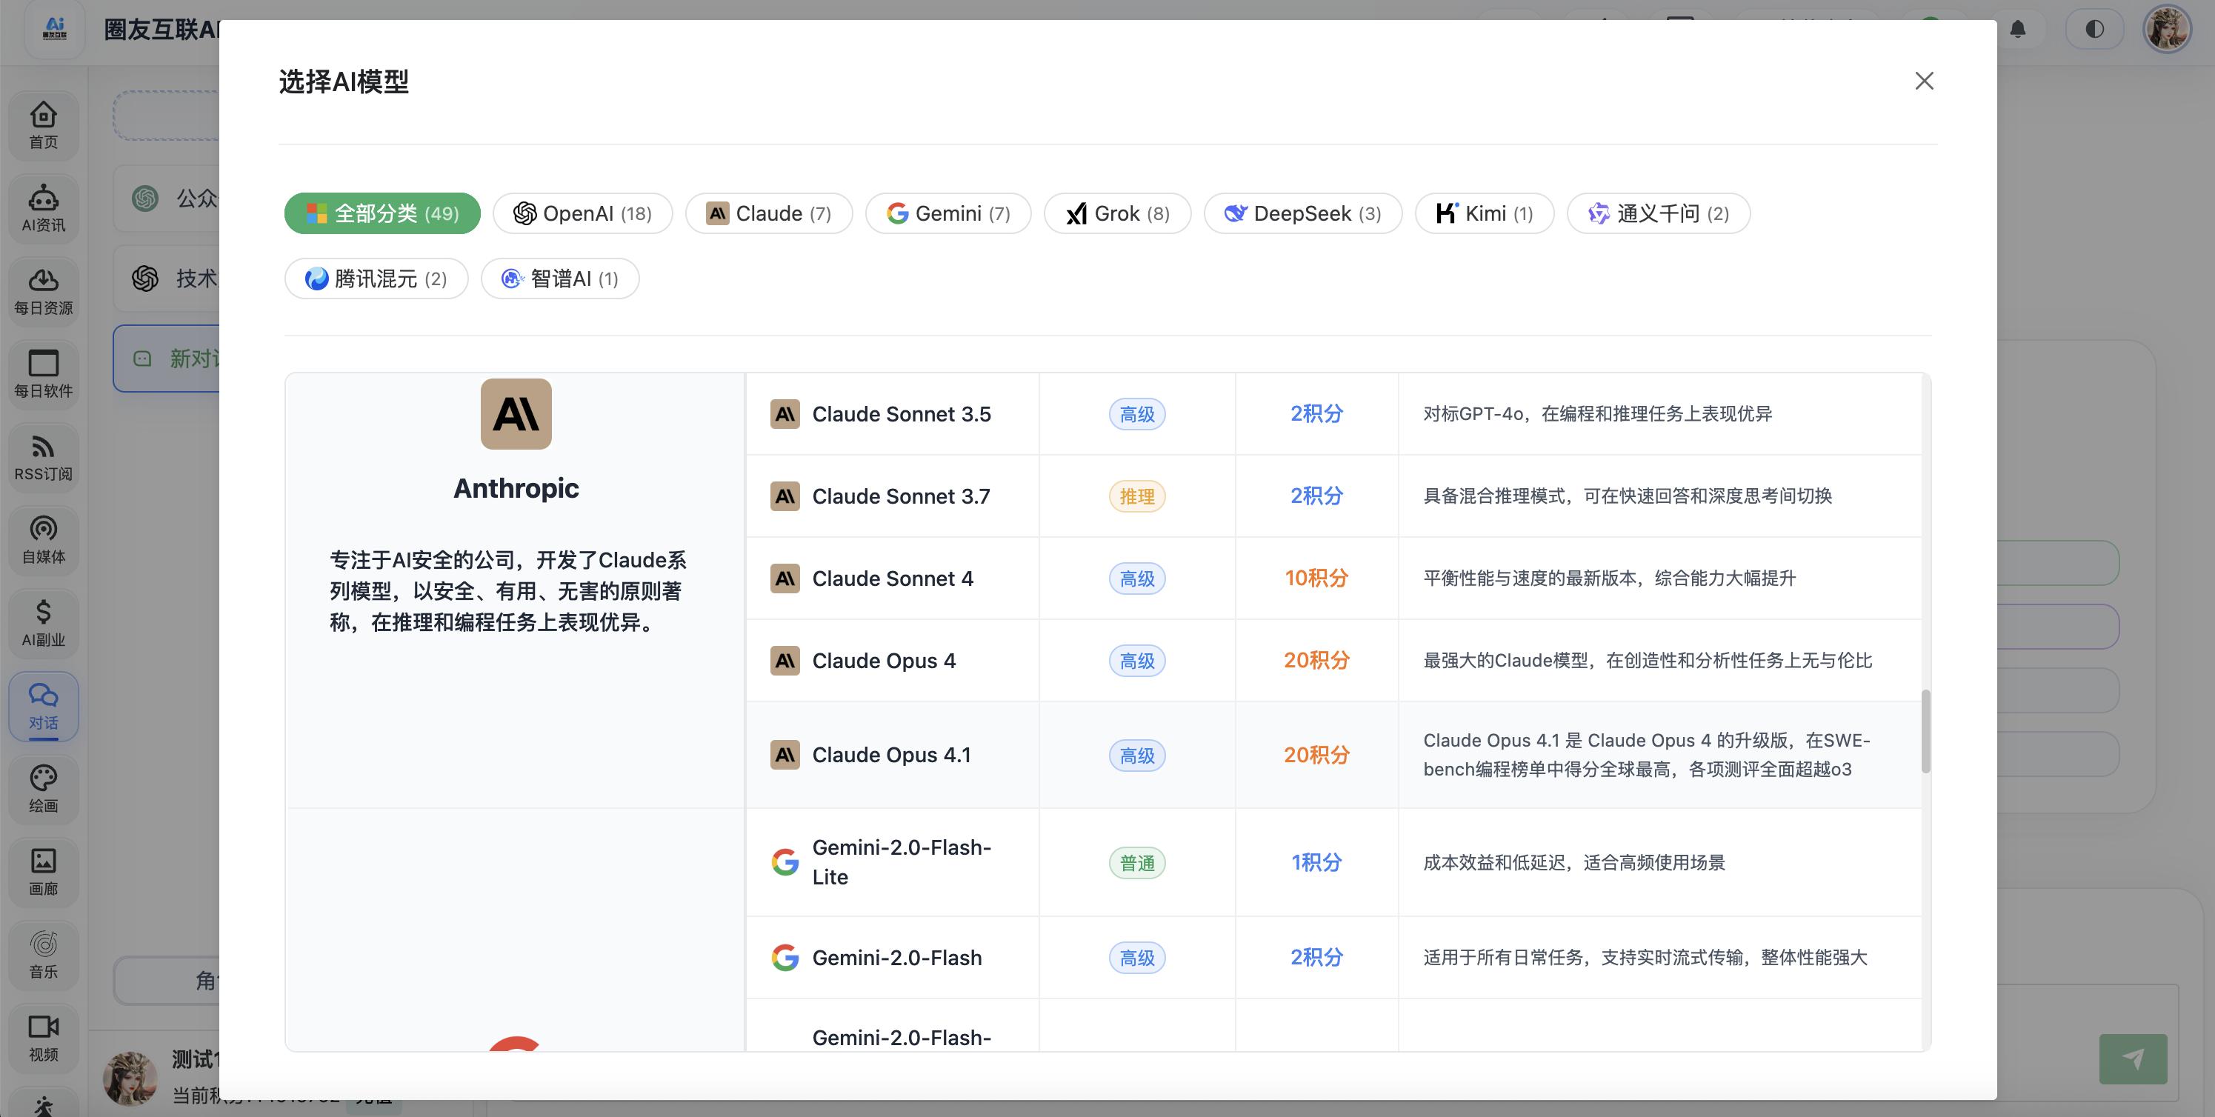Open RSS订阅 in the left sidebar
Image resolution: width=2215 pixels, height=1117 pixels.
[x=44, y=458]
